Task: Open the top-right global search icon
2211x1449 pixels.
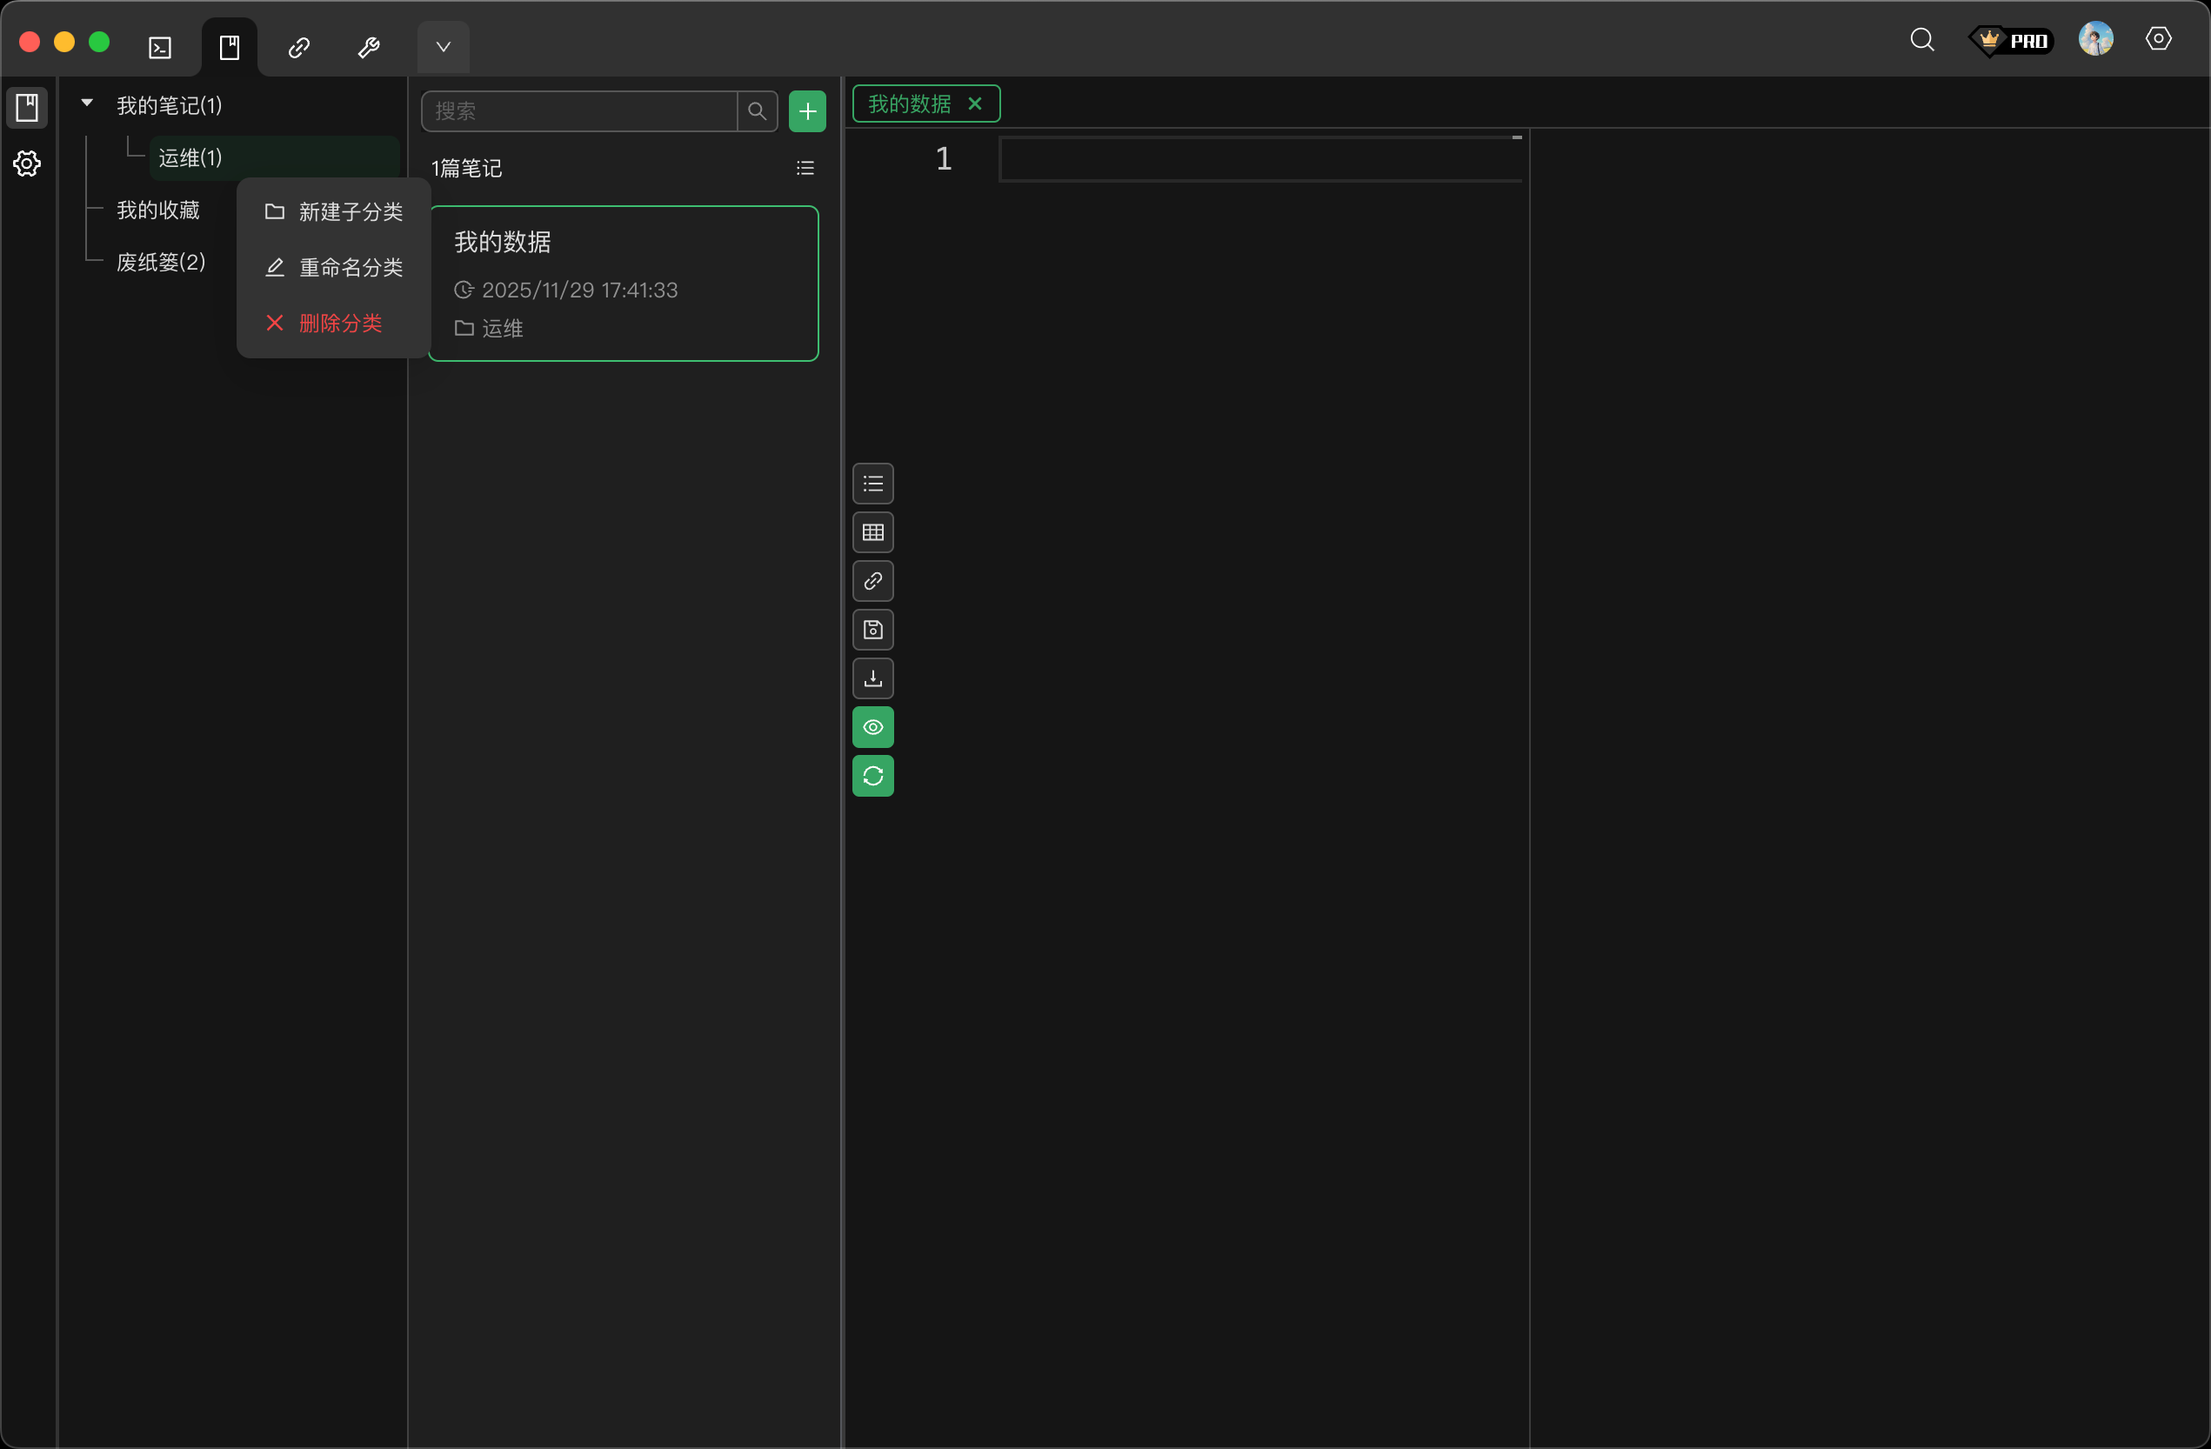Action: click(1922, 40)
